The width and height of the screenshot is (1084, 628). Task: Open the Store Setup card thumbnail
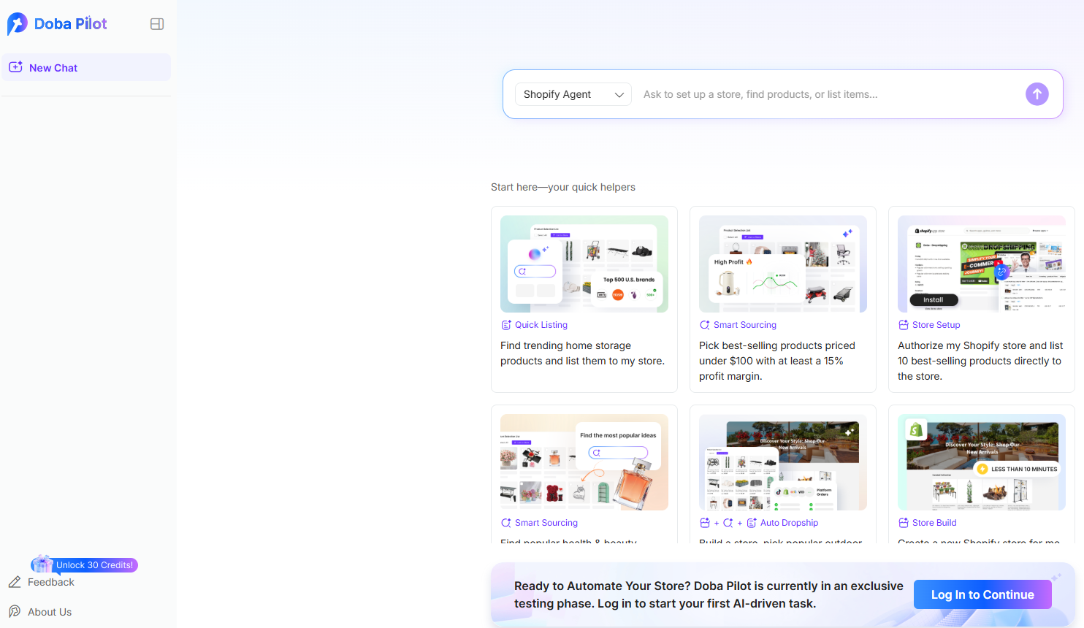(981, 264)
